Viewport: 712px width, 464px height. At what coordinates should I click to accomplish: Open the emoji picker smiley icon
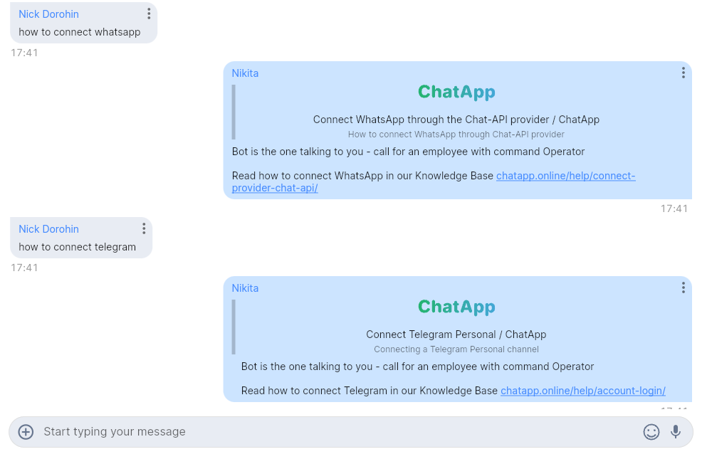[x=651, y=432]
